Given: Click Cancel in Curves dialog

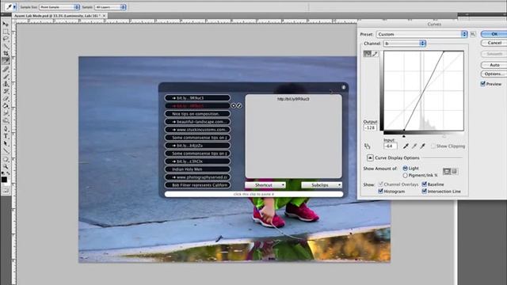Looking at the screenshot, I should pyautogui.click(x=494, y=43).
